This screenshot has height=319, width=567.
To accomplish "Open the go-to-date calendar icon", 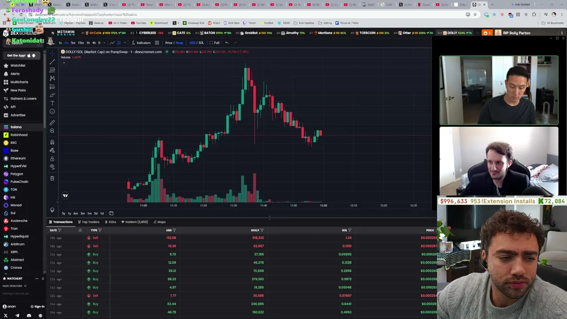I will pyautogui.click(x=111, y=214).
